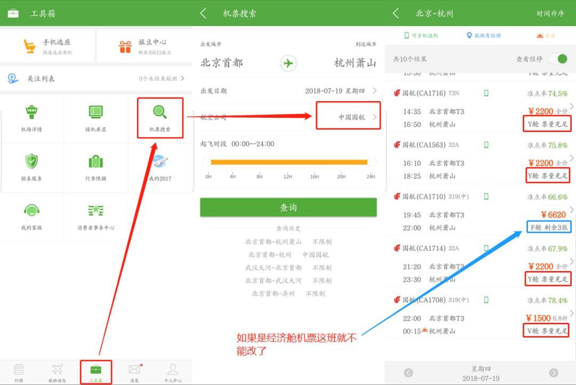576x385 pixels.
Task: Click the mobile check-in icon for CA1563
Action: [486, 145]
